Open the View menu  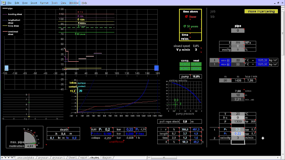coord(25,3)
